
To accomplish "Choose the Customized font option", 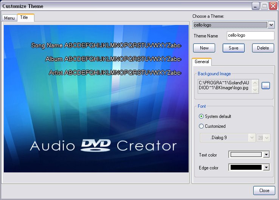I will (212, 126).
